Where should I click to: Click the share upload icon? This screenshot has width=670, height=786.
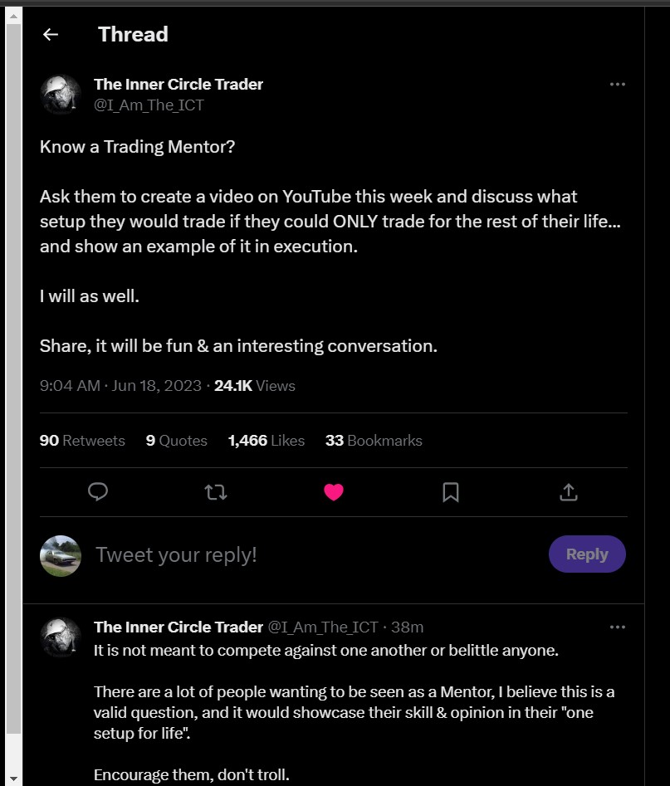568,492
